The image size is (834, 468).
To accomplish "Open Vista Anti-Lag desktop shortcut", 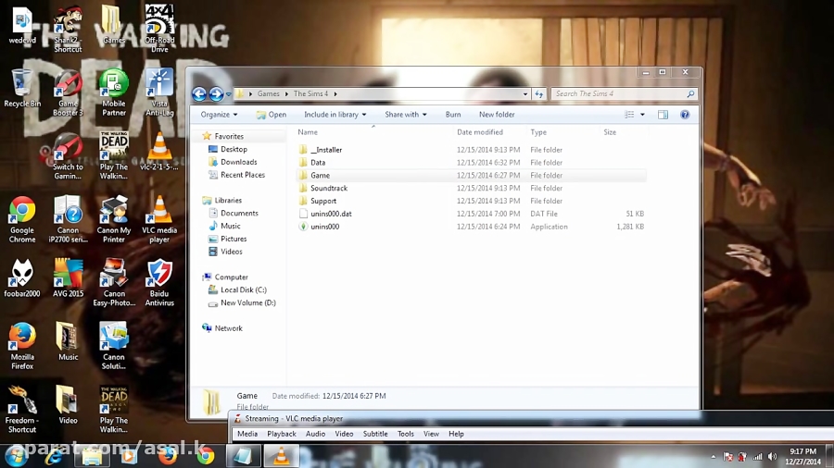I will click(x=159, y=92).
